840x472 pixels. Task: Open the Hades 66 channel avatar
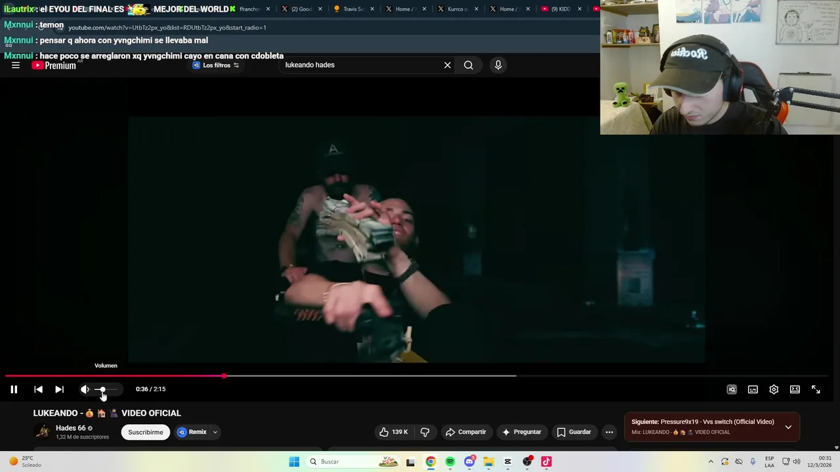click(x=43, y=431)
